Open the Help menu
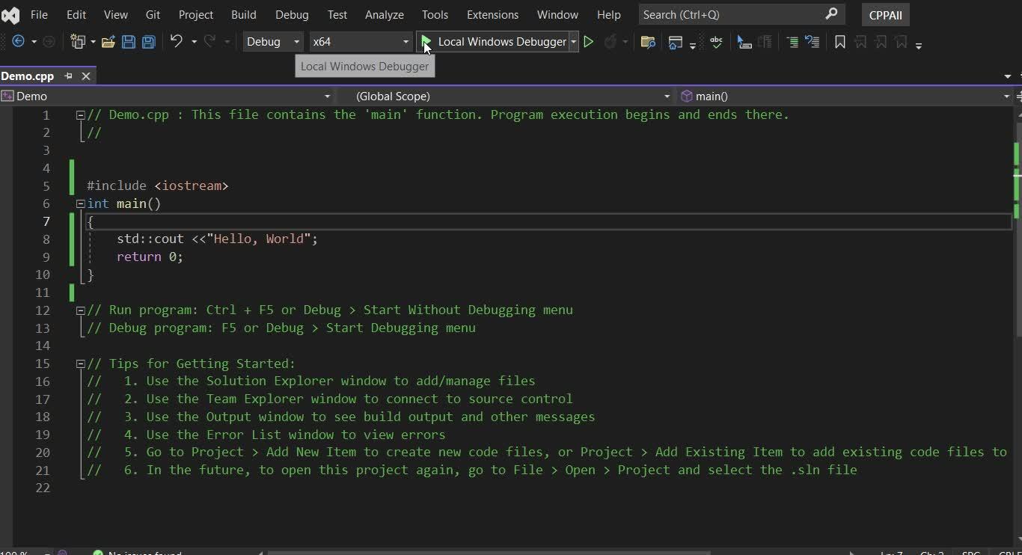This screenshot has width=1022, height=555. (609, 14)
